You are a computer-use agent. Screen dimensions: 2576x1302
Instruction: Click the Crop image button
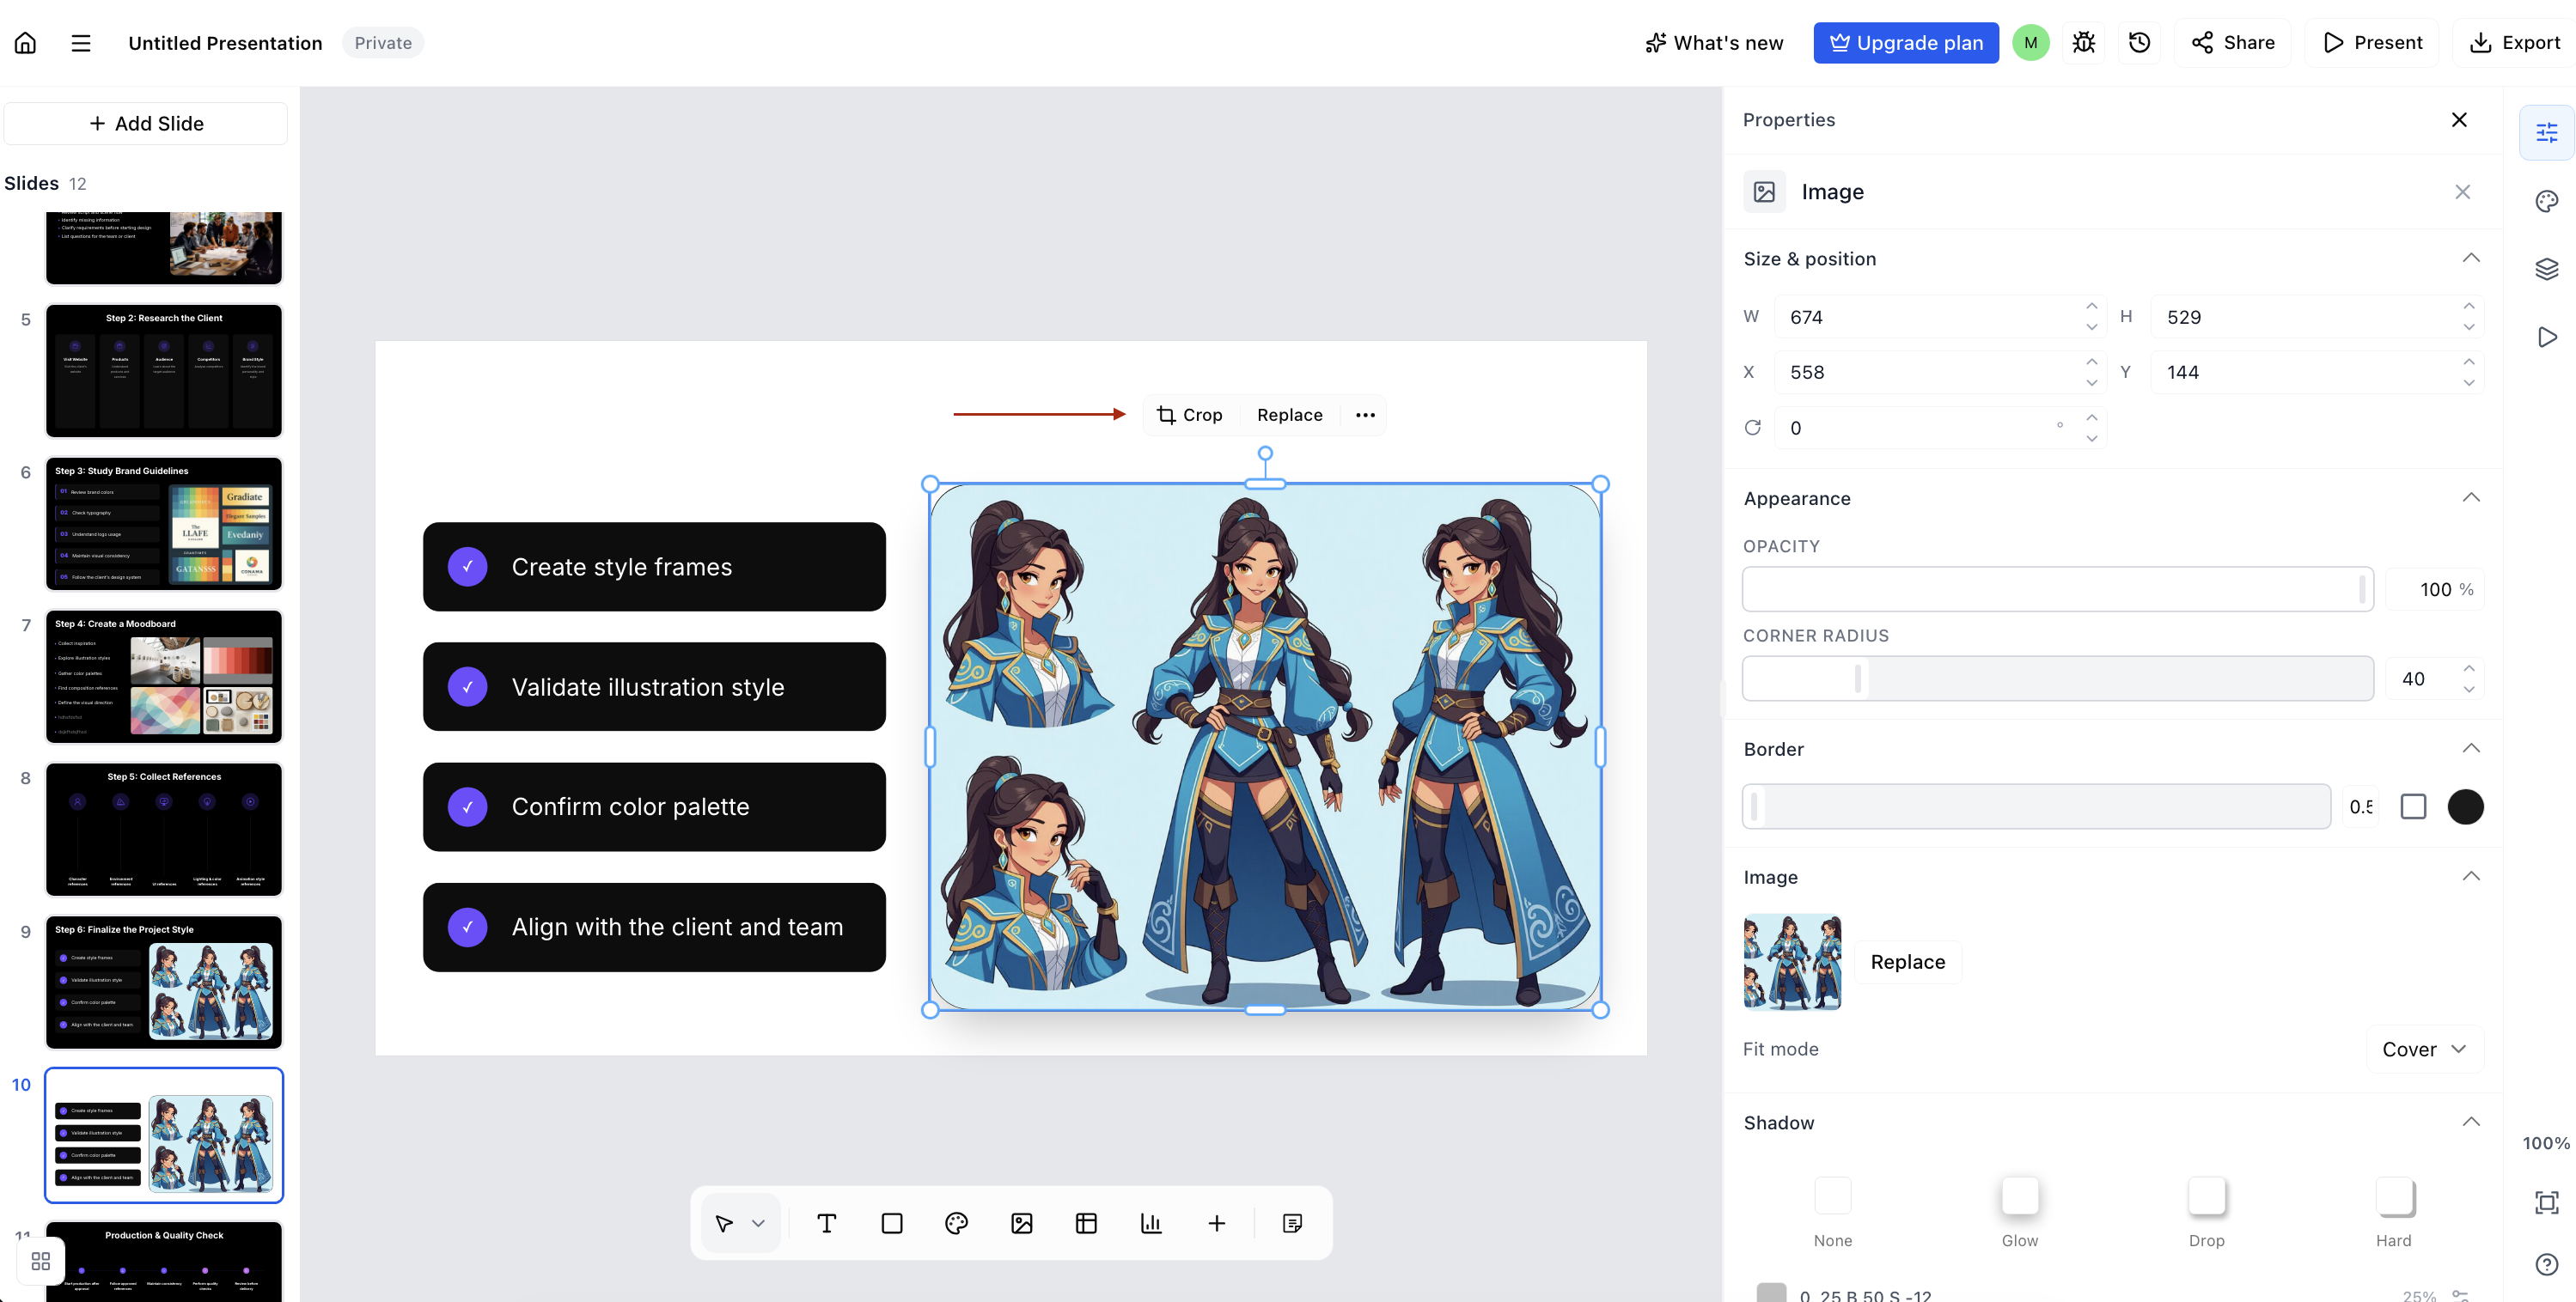(1190, 415)
